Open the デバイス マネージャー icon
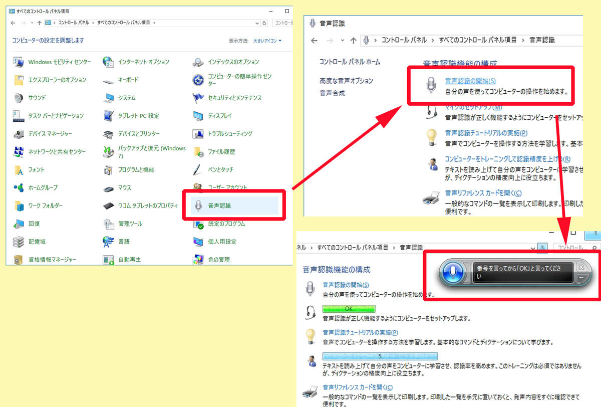This screenshot has width=601, height=407. 19,134
